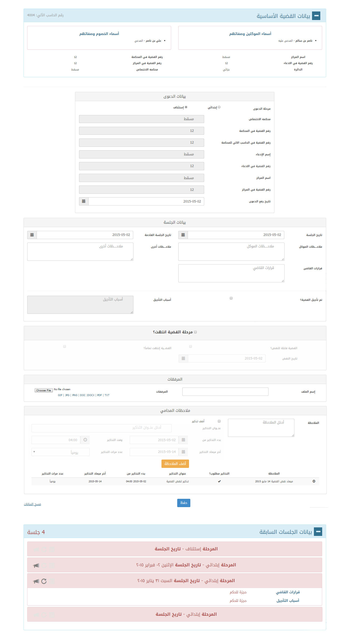Open calendar icon for تاريخ الجلسة
Viewport: 347px width, 640px height.
click(x=183, y=235)
